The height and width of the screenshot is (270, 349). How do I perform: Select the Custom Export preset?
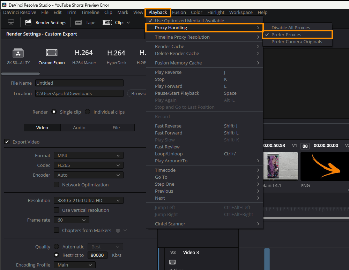pyautogui.click(x=52, y=57)
